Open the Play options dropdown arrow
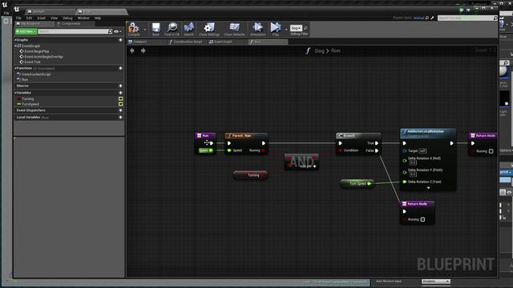 click(286, 30)
